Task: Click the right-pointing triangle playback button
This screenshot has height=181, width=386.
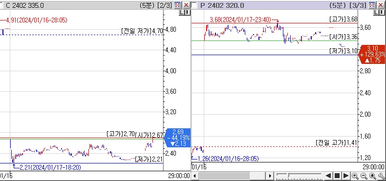Action: [346, 176]
